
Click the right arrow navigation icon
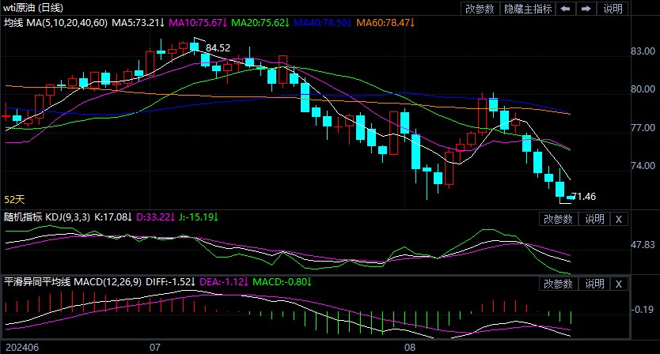pos(586,9)
